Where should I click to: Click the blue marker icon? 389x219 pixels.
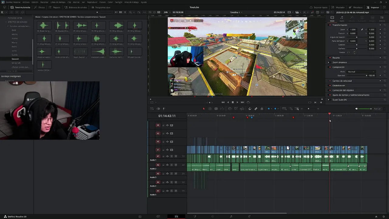click(x=275, y=109)
